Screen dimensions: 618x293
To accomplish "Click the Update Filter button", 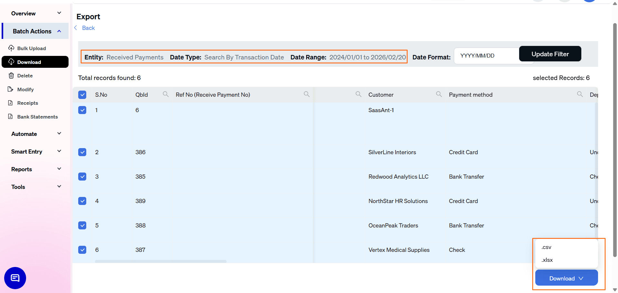I will [550, 54].
